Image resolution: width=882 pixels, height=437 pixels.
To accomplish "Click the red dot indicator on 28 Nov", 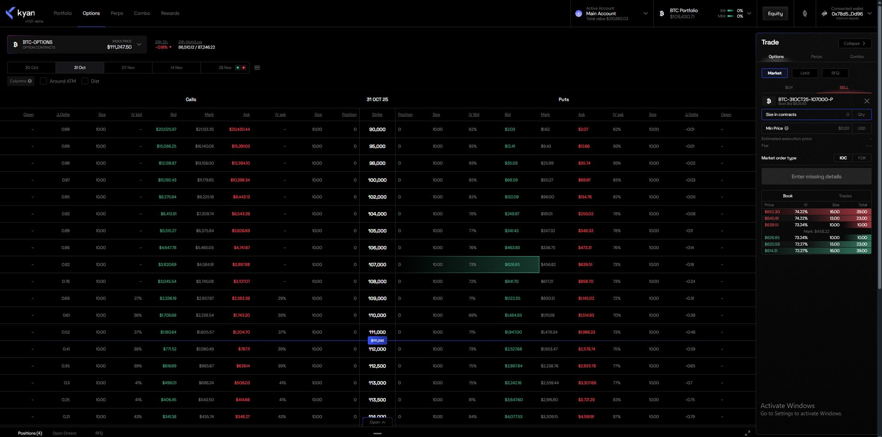I will [243, 68].
